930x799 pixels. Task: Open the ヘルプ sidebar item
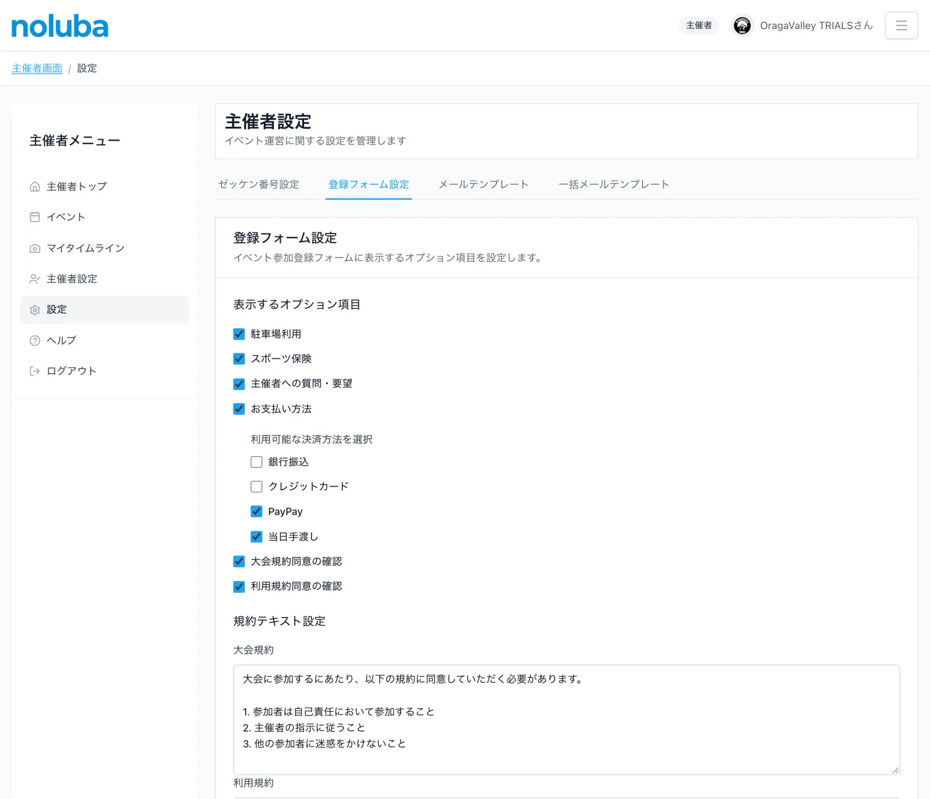(105, 341)
